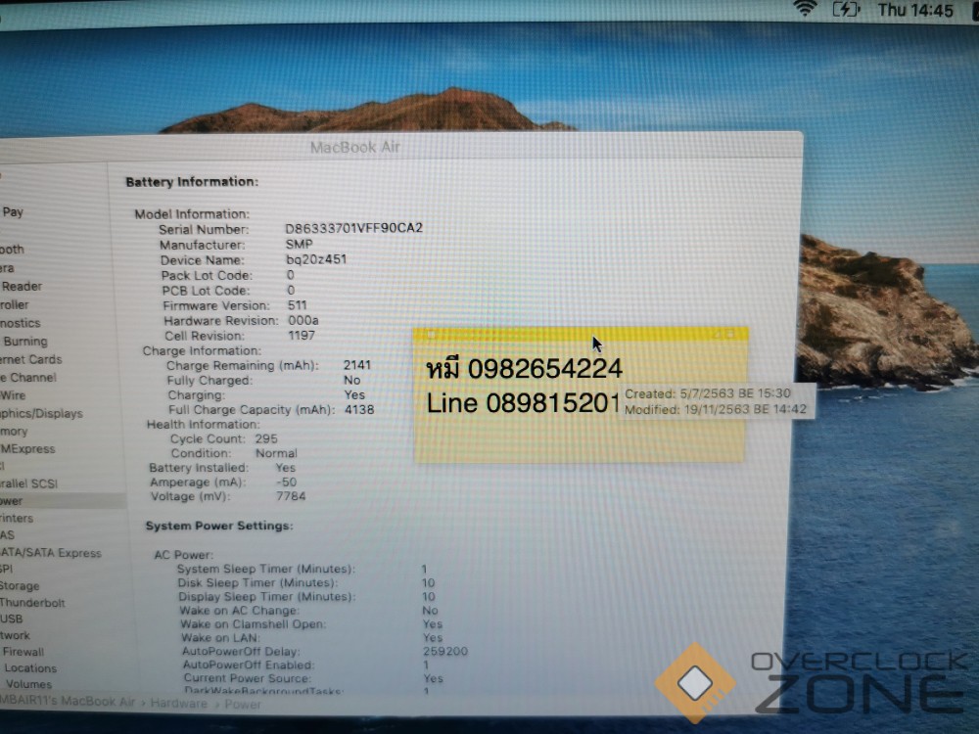Select FireWire in the sidebar

pyautogui.click(x=13, y=395)
